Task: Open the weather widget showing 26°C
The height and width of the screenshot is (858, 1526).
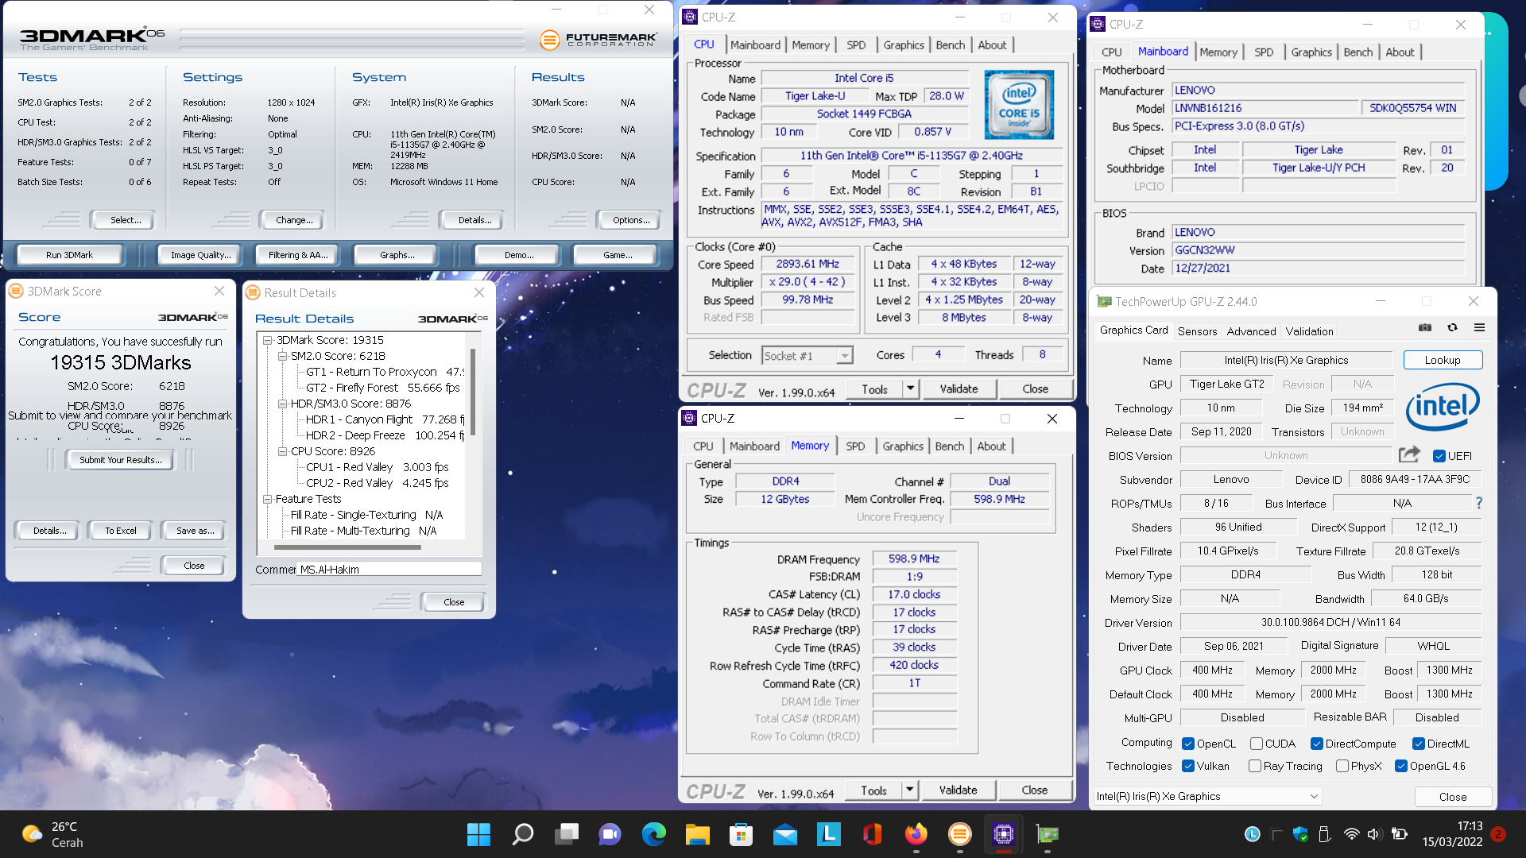Action: pos(52,834)
